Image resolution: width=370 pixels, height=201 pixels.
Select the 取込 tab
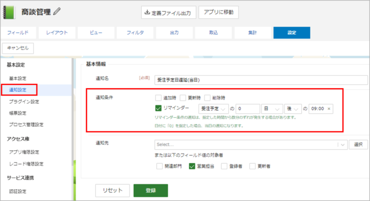214,33
